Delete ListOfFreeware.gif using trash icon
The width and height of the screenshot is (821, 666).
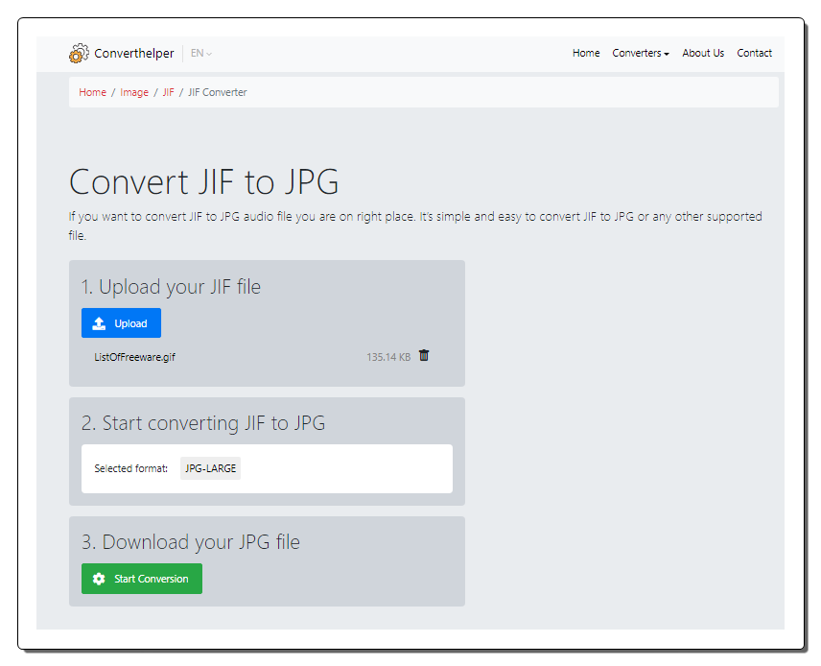point(424,356)
